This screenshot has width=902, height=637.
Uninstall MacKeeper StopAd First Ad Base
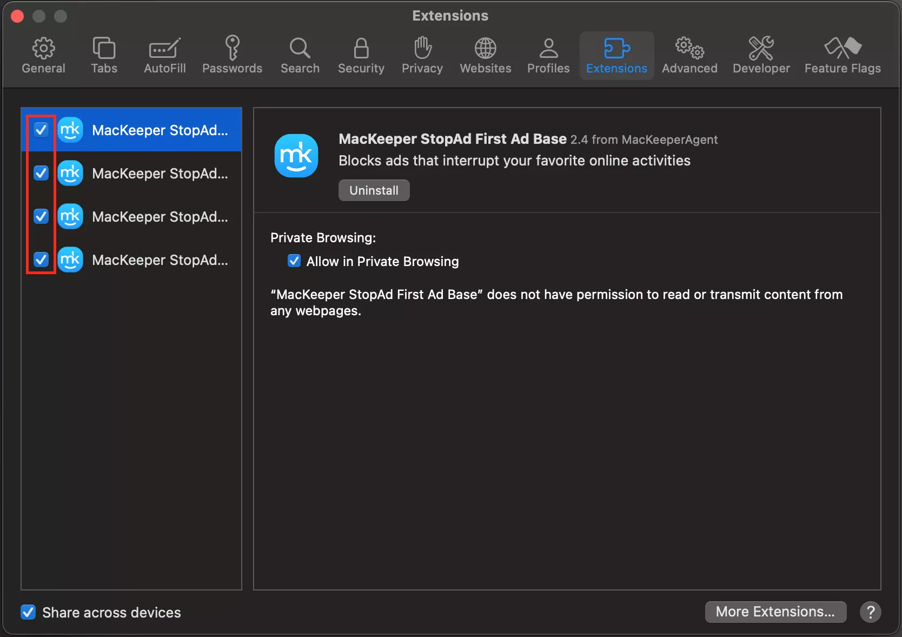373,190
